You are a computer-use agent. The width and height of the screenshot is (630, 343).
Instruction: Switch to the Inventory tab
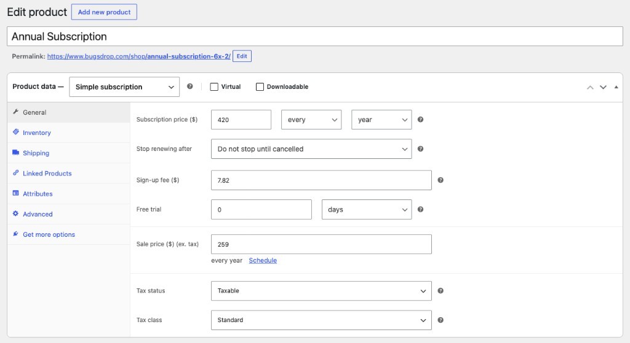(69, 133)
